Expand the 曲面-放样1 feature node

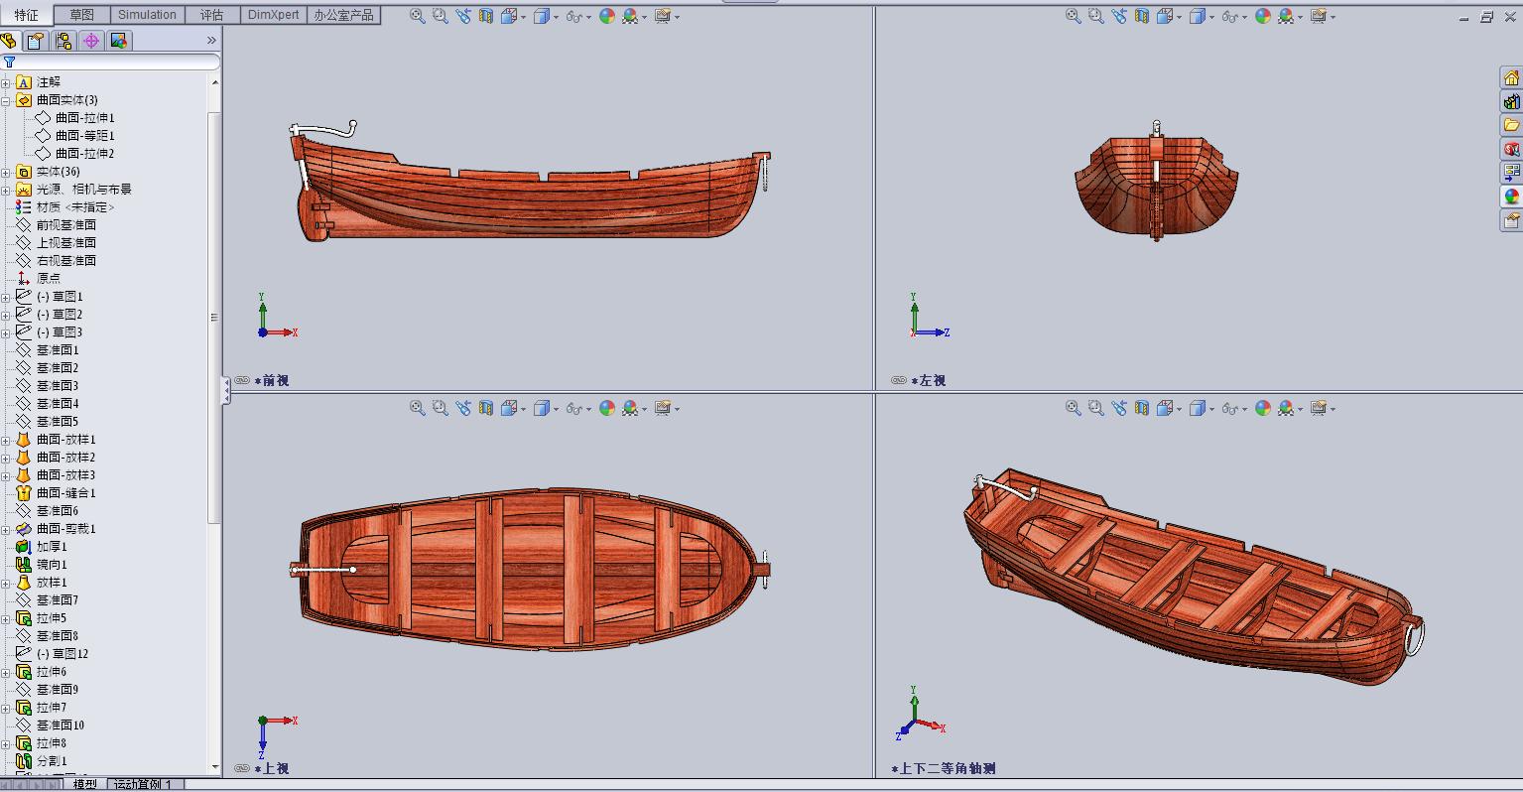(6, 440)
